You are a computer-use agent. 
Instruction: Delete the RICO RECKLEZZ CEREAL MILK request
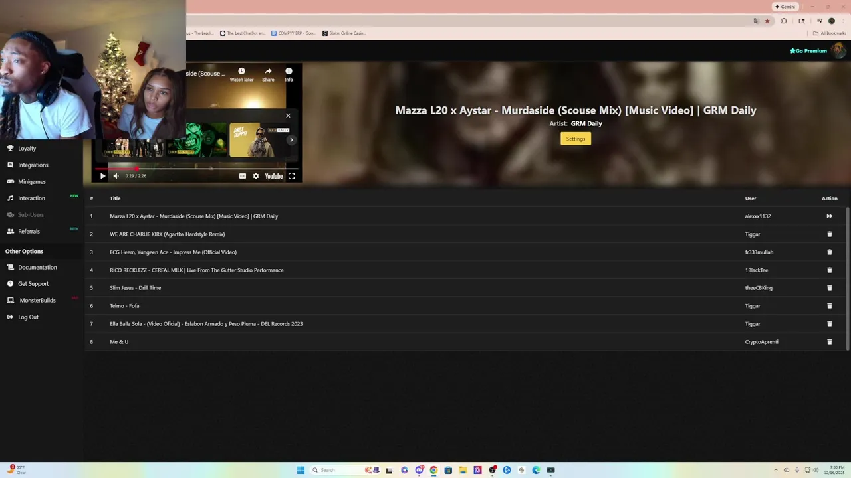(x=829, y=270)
